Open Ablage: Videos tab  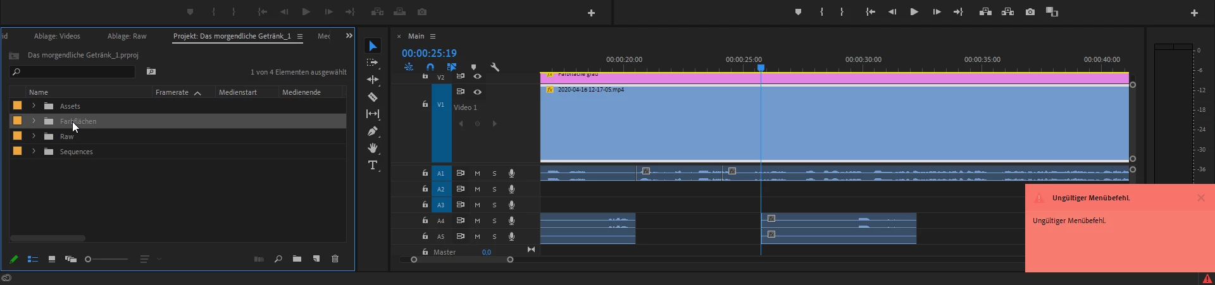click(x=57, y=37)
